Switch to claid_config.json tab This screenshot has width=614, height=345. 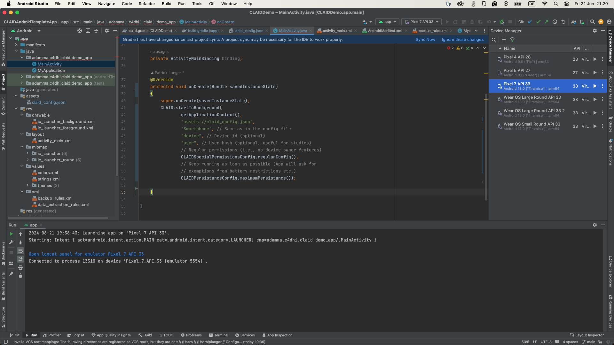coord(248,31)
